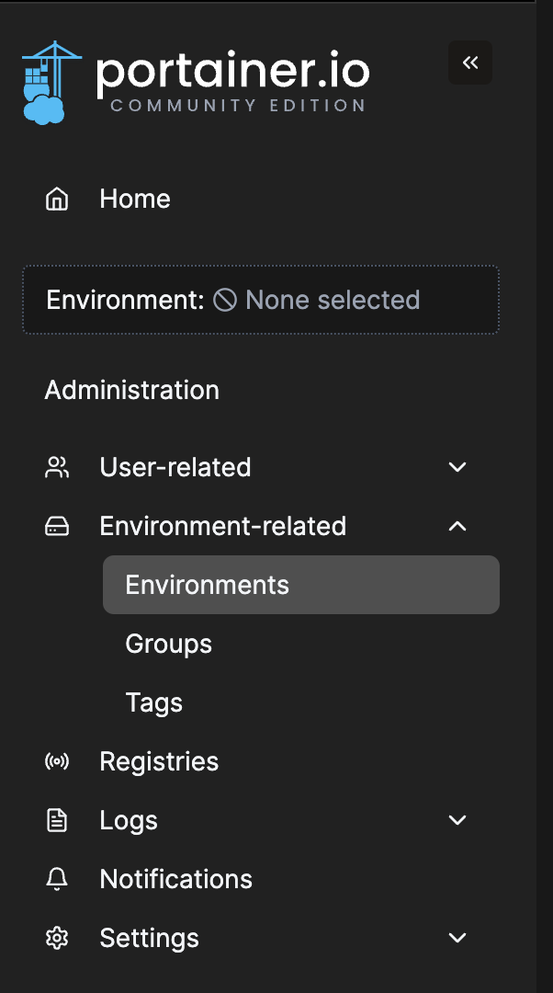Click the Environment None selected box
Viewport: 553px width, 993px height.
coord(261,300)
